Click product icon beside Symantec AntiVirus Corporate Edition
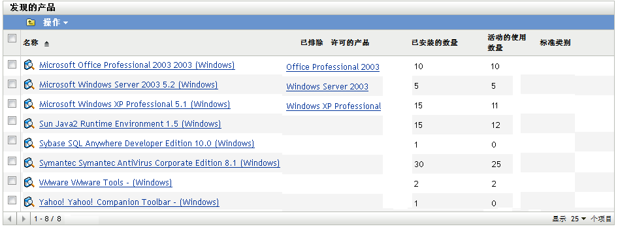 click(x=29, y=163)
